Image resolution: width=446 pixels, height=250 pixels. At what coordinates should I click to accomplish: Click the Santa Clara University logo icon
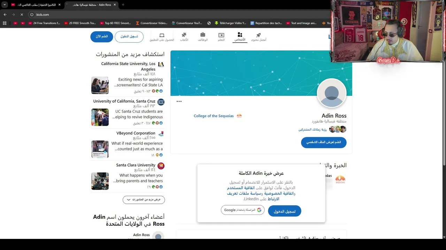161,166
